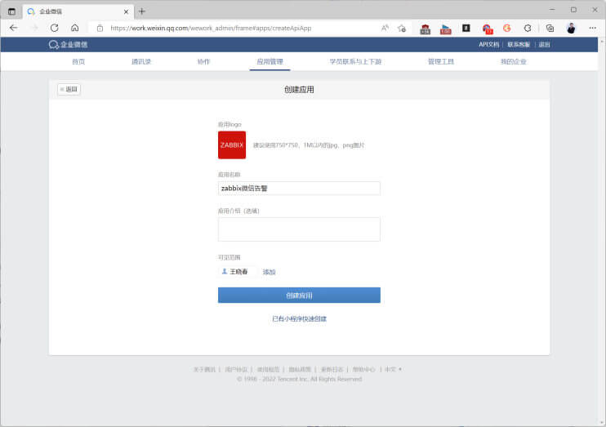Viewport: 606px width, 427px height.
Task: Open the browser collections icon
Action: coord(550,29)
